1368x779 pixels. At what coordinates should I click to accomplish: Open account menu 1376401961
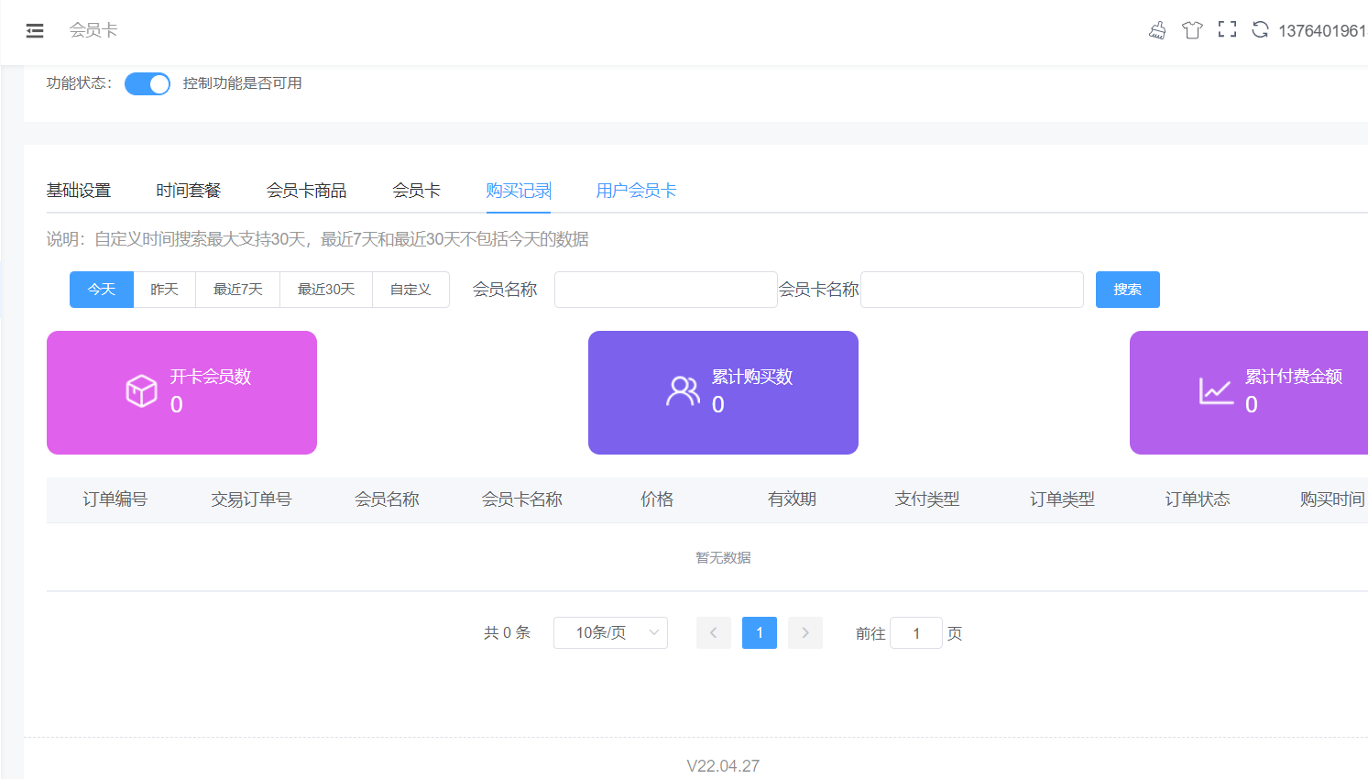(x=1322, y=31)
